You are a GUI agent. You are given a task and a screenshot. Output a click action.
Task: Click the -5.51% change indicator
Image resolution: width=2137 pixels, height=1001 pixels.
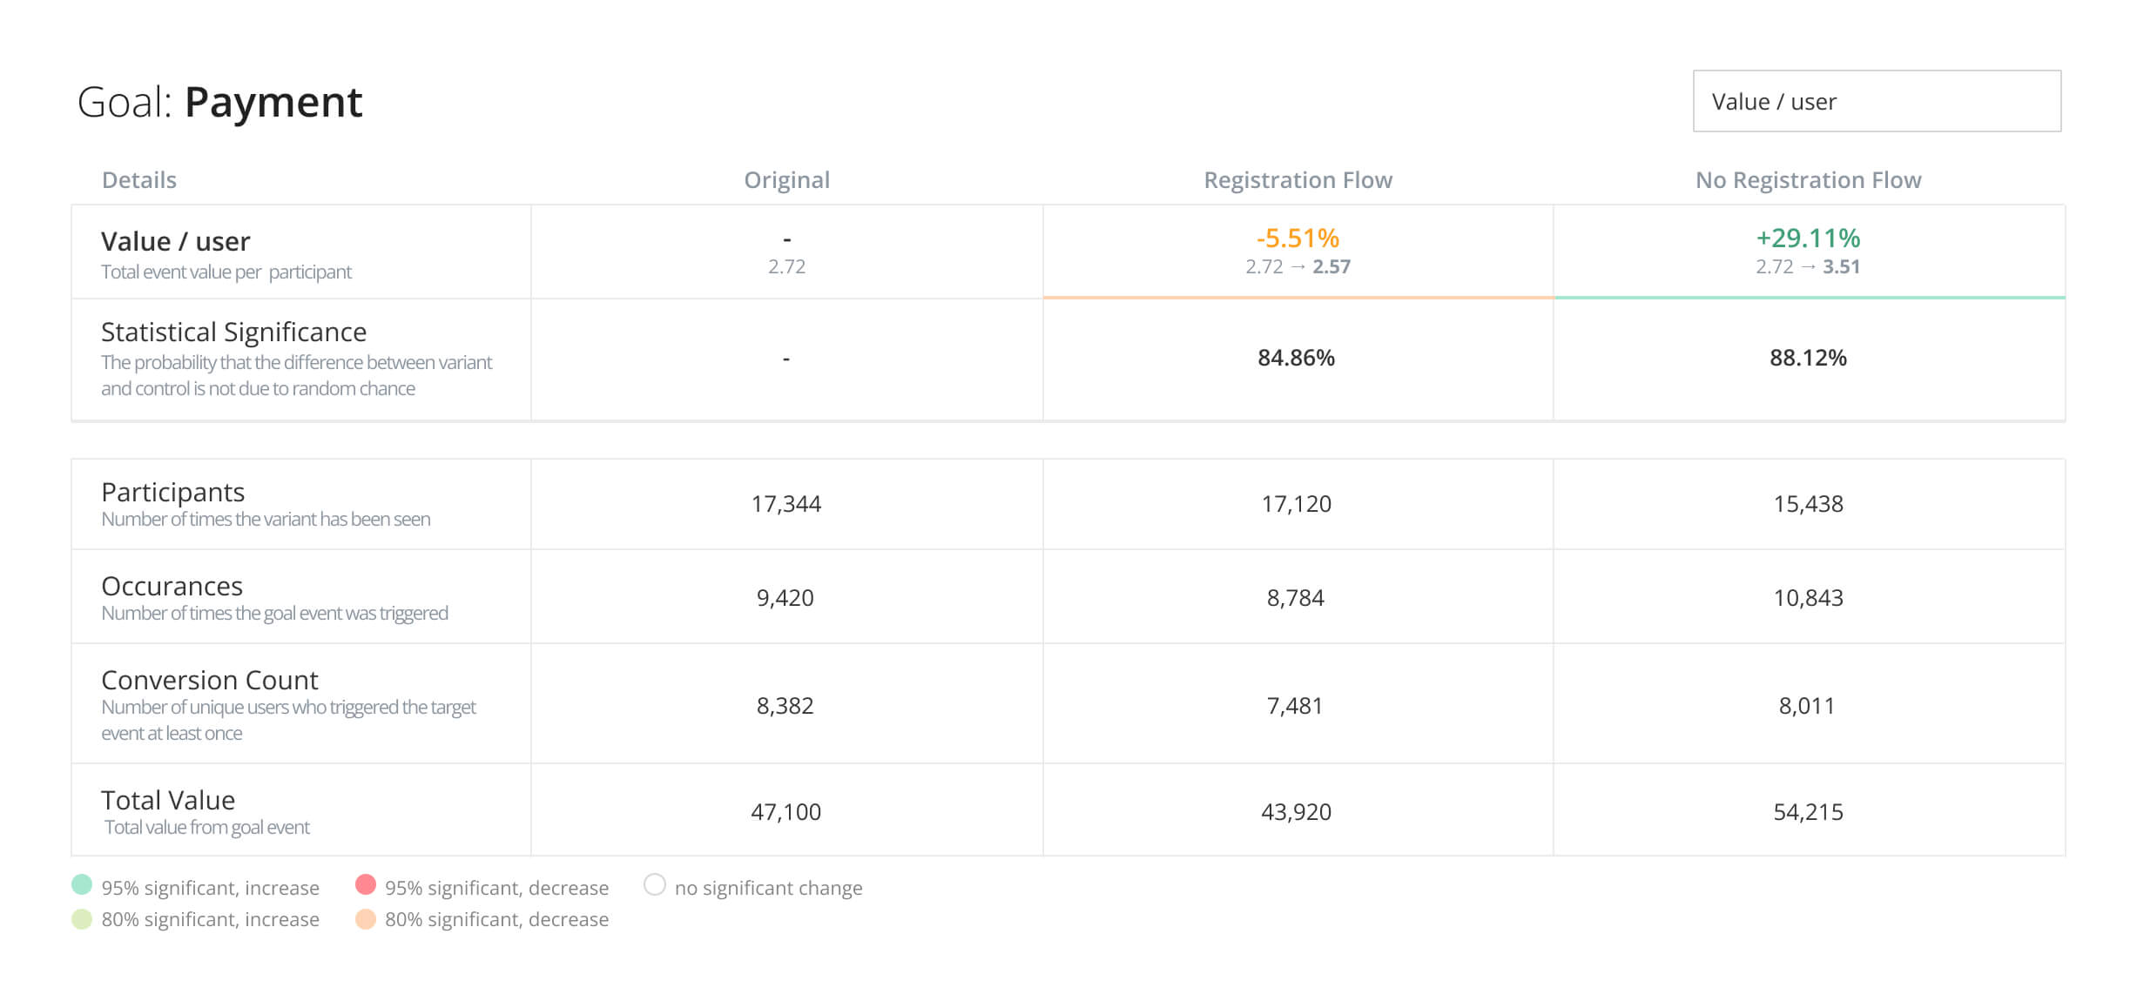tap(1297, 236)
